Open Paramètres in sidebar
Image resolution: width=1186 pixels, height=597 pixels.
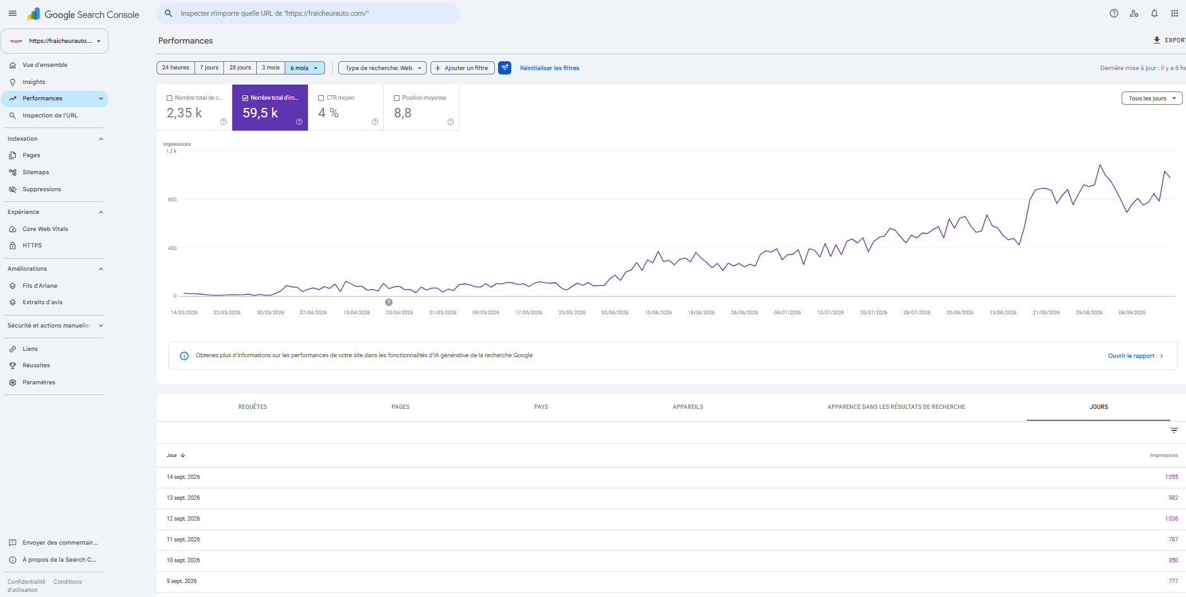coord(54,382)
